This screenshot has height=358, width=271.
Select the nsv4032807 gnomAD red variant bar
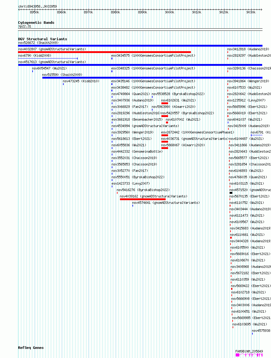coord(104,52)
